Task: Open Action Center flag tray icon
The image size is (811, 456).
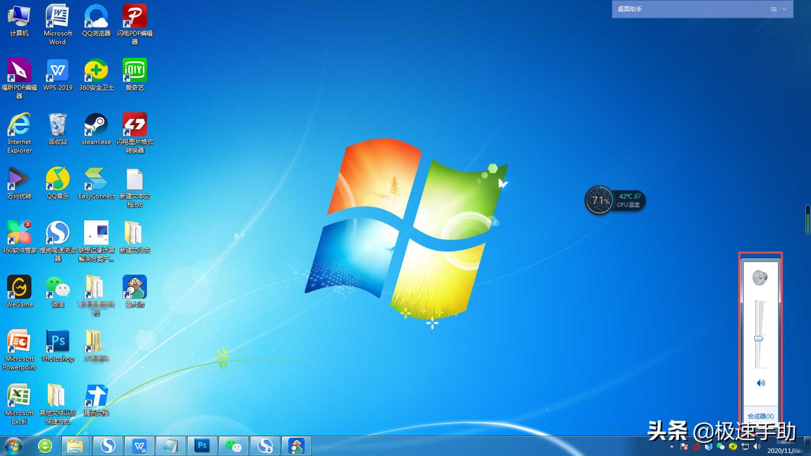Action: point(684,447)
